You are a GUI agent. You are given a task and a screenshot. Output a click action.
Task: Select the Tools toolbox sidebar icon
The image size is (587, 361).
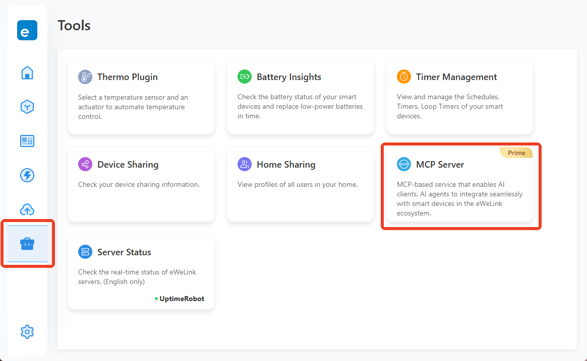(27, 244)
